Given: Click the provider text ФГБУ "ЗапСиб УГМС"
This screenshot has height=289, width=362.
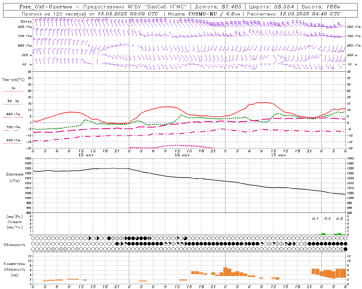Looking at the screenshot, I should tap(158, 7).
